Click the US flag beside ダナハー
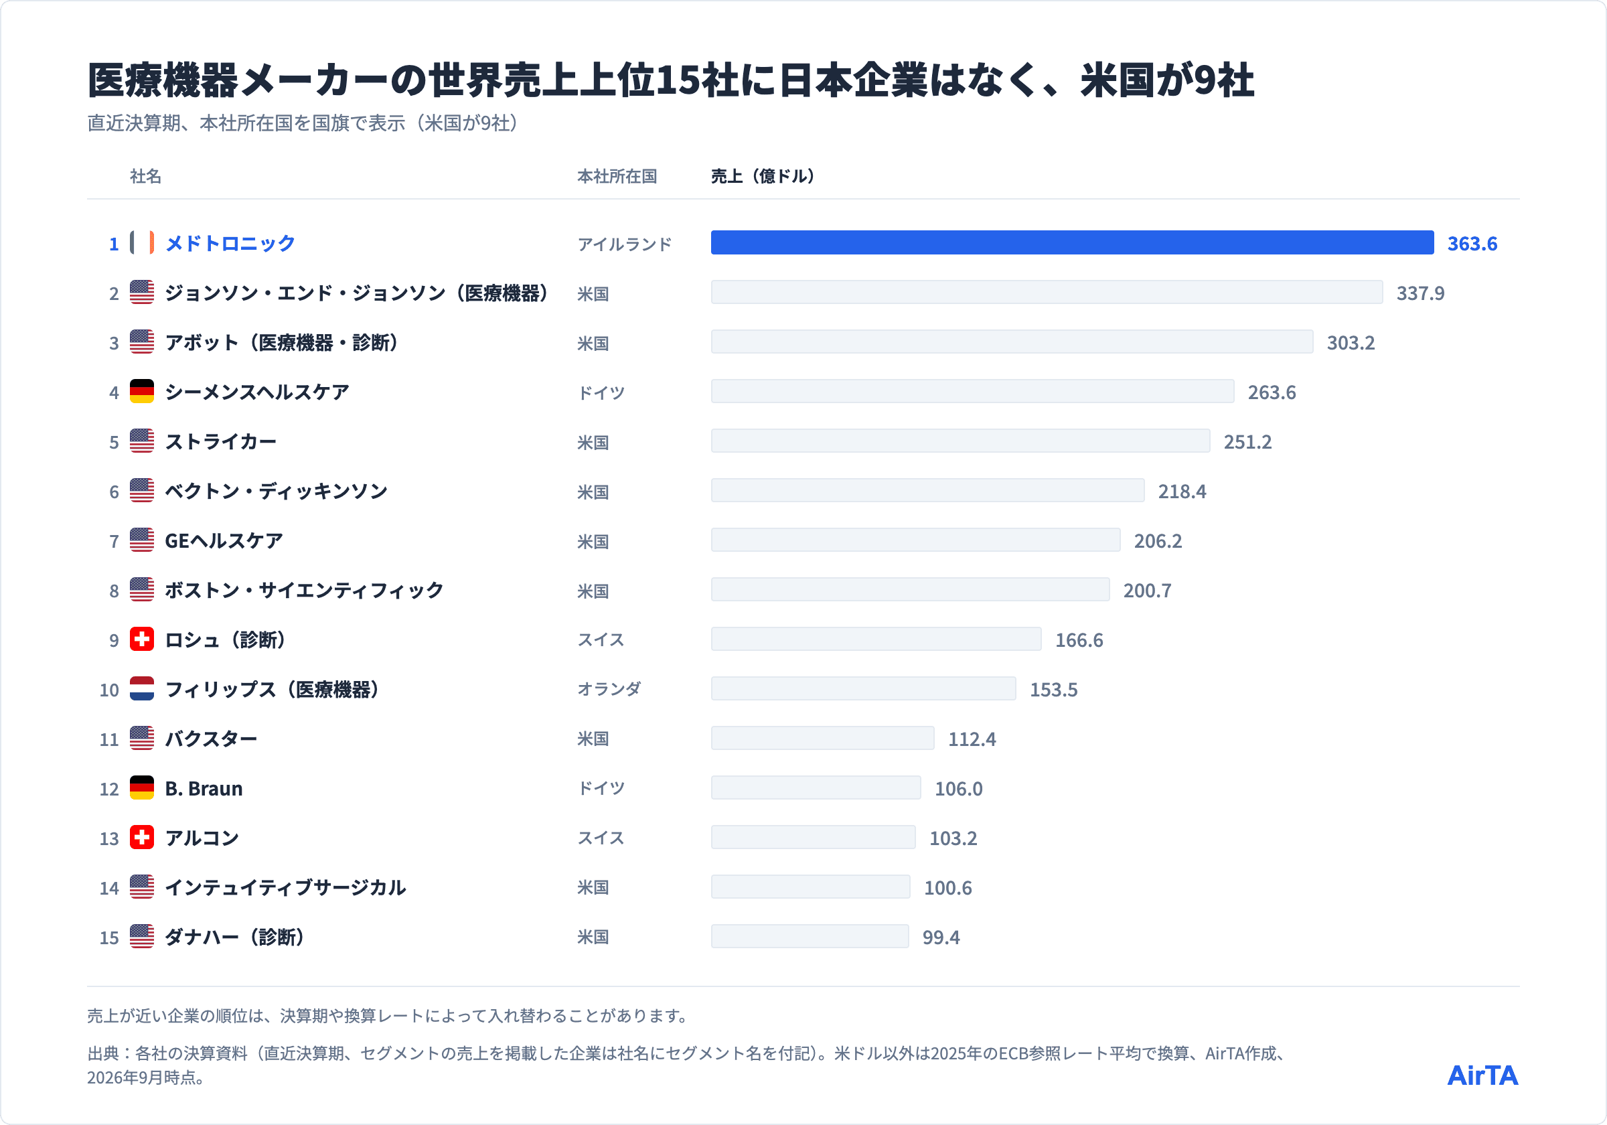The width and height of the screenshot is (1607, 1125). pos(142,937)
